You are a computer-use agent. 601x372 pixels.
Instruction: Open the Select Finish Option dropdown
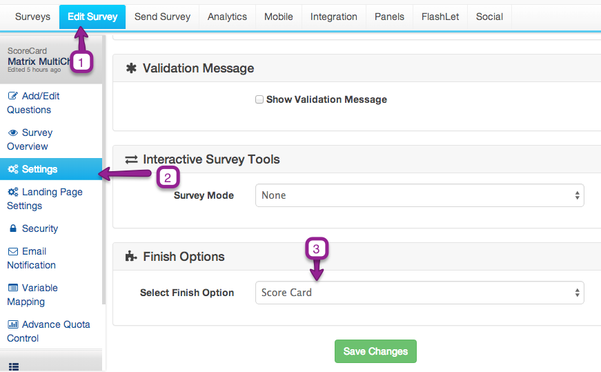pyautogui.click(x=420, y=293)
